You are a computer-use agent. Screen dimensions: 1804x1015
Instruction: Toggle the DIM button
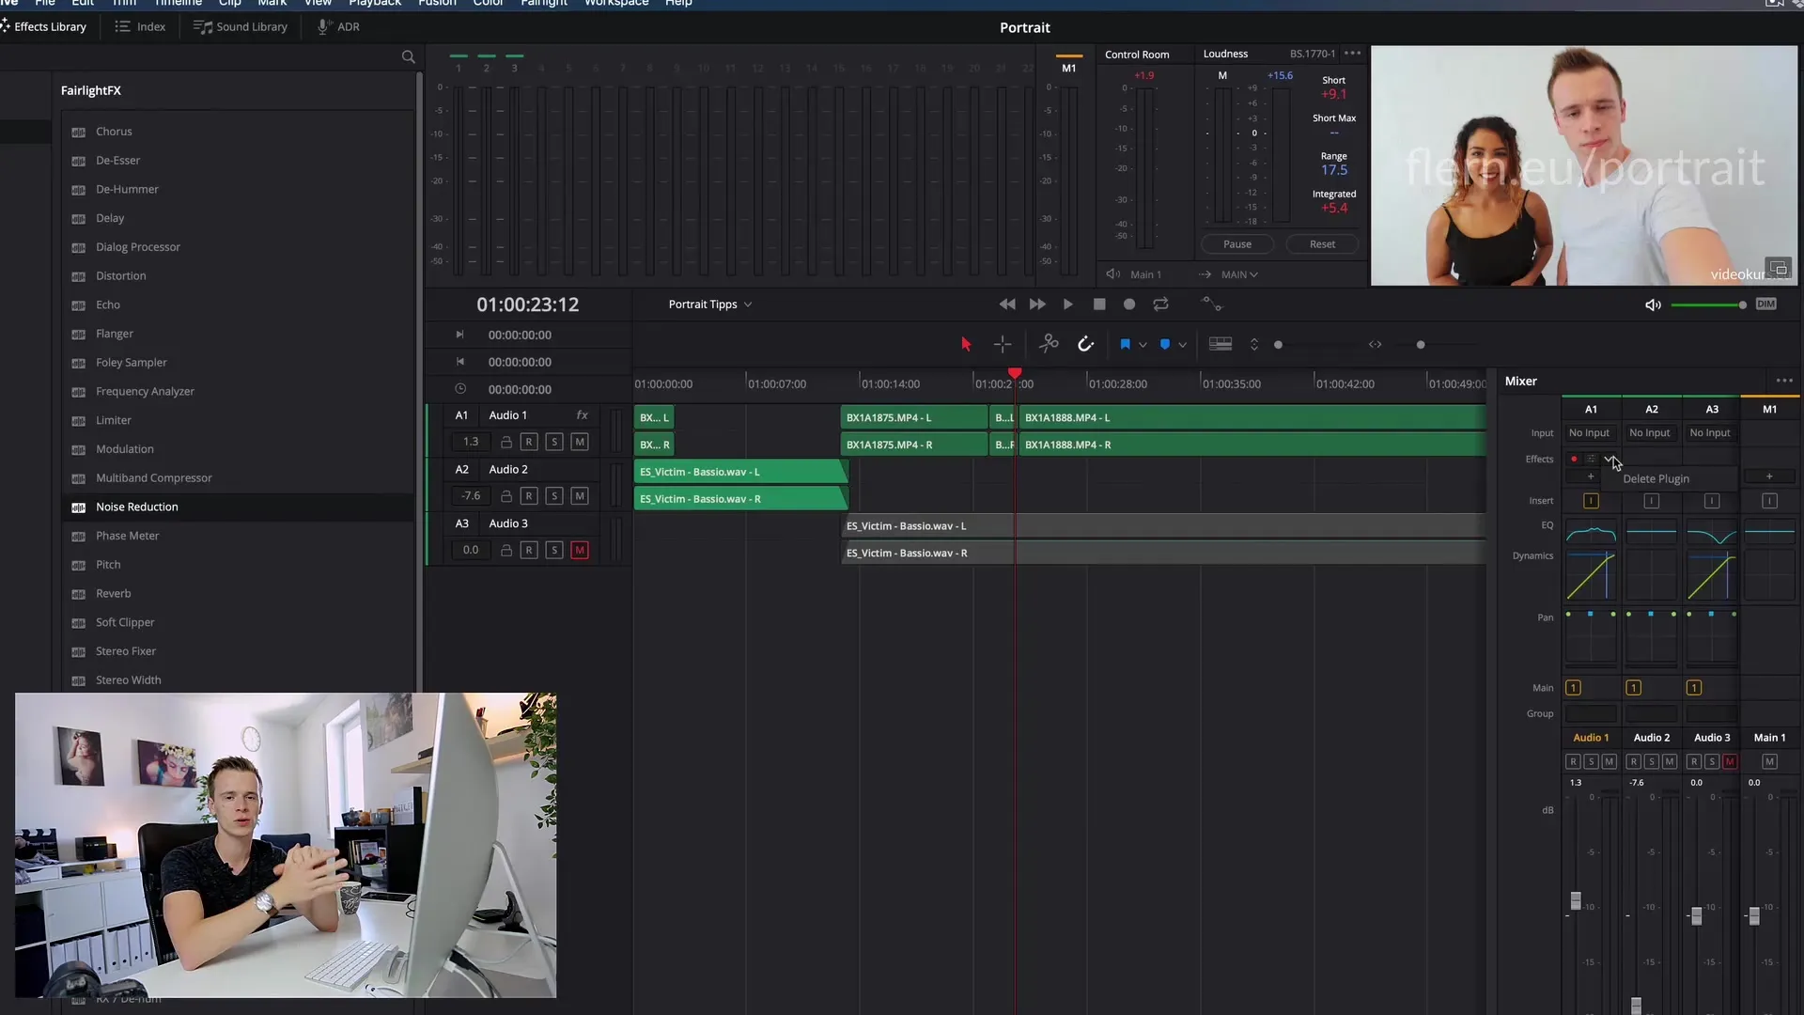tap(1766, 304)
